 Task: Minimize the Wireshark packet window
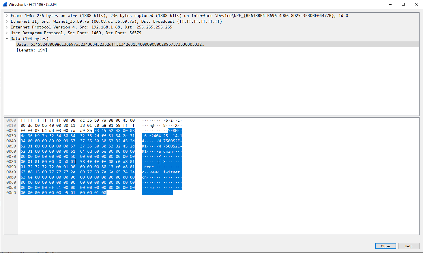point(390,4)
